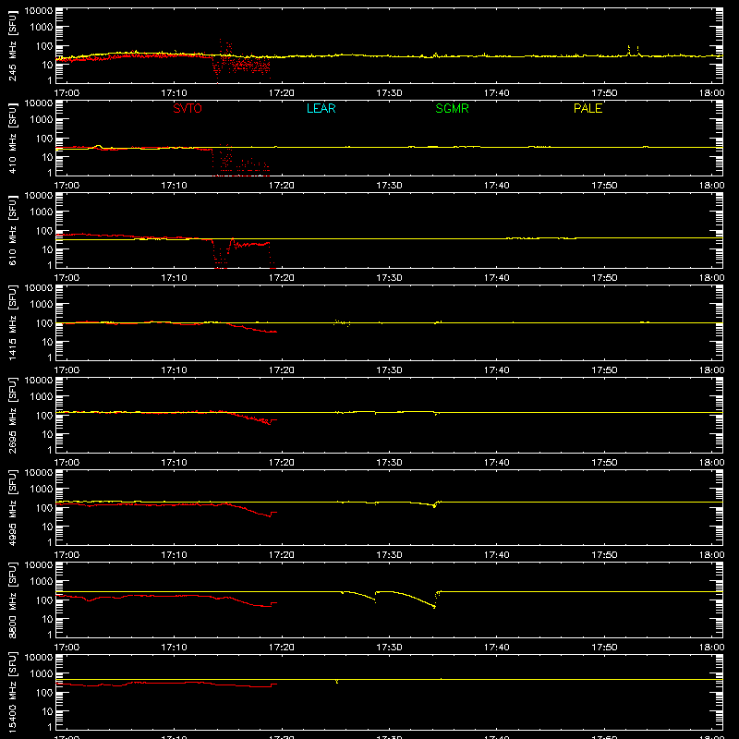The height and width of the screenshot is (739, 739).
Task: Click the 10000 y-axis value on 245 MHz plot
Action: (39, 11)
